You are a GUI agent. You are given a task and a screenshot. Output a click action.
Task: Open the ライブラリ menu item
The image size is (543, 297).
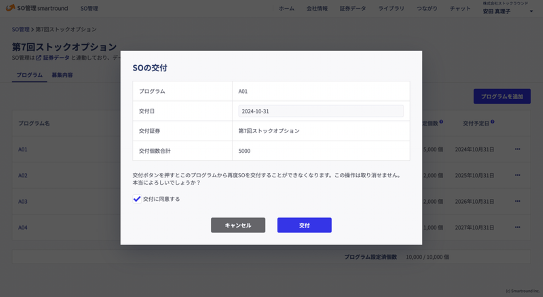391,8
